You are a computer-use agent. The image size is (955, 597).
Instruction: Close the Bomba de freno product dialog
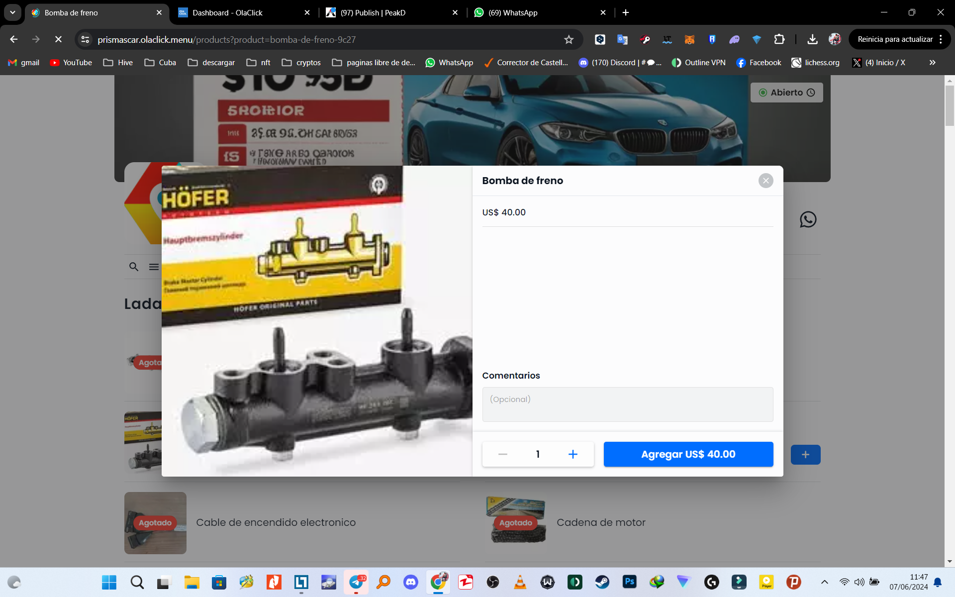point(765,181)
